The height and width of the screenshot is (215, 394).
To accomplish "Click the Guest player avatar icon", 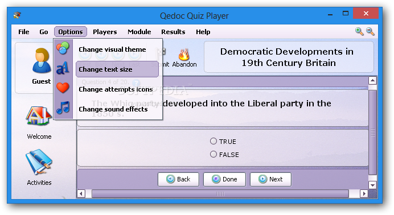I will (x=42, y=61).
